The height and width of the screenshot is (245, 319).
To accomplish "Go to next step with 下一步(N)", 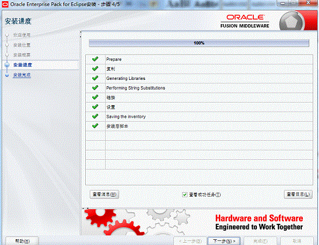I will click(224, 241).
